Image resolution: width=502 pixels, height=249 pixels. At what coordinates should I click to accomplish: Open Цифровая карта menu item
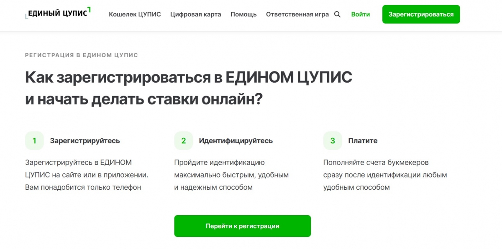[196, 14]
